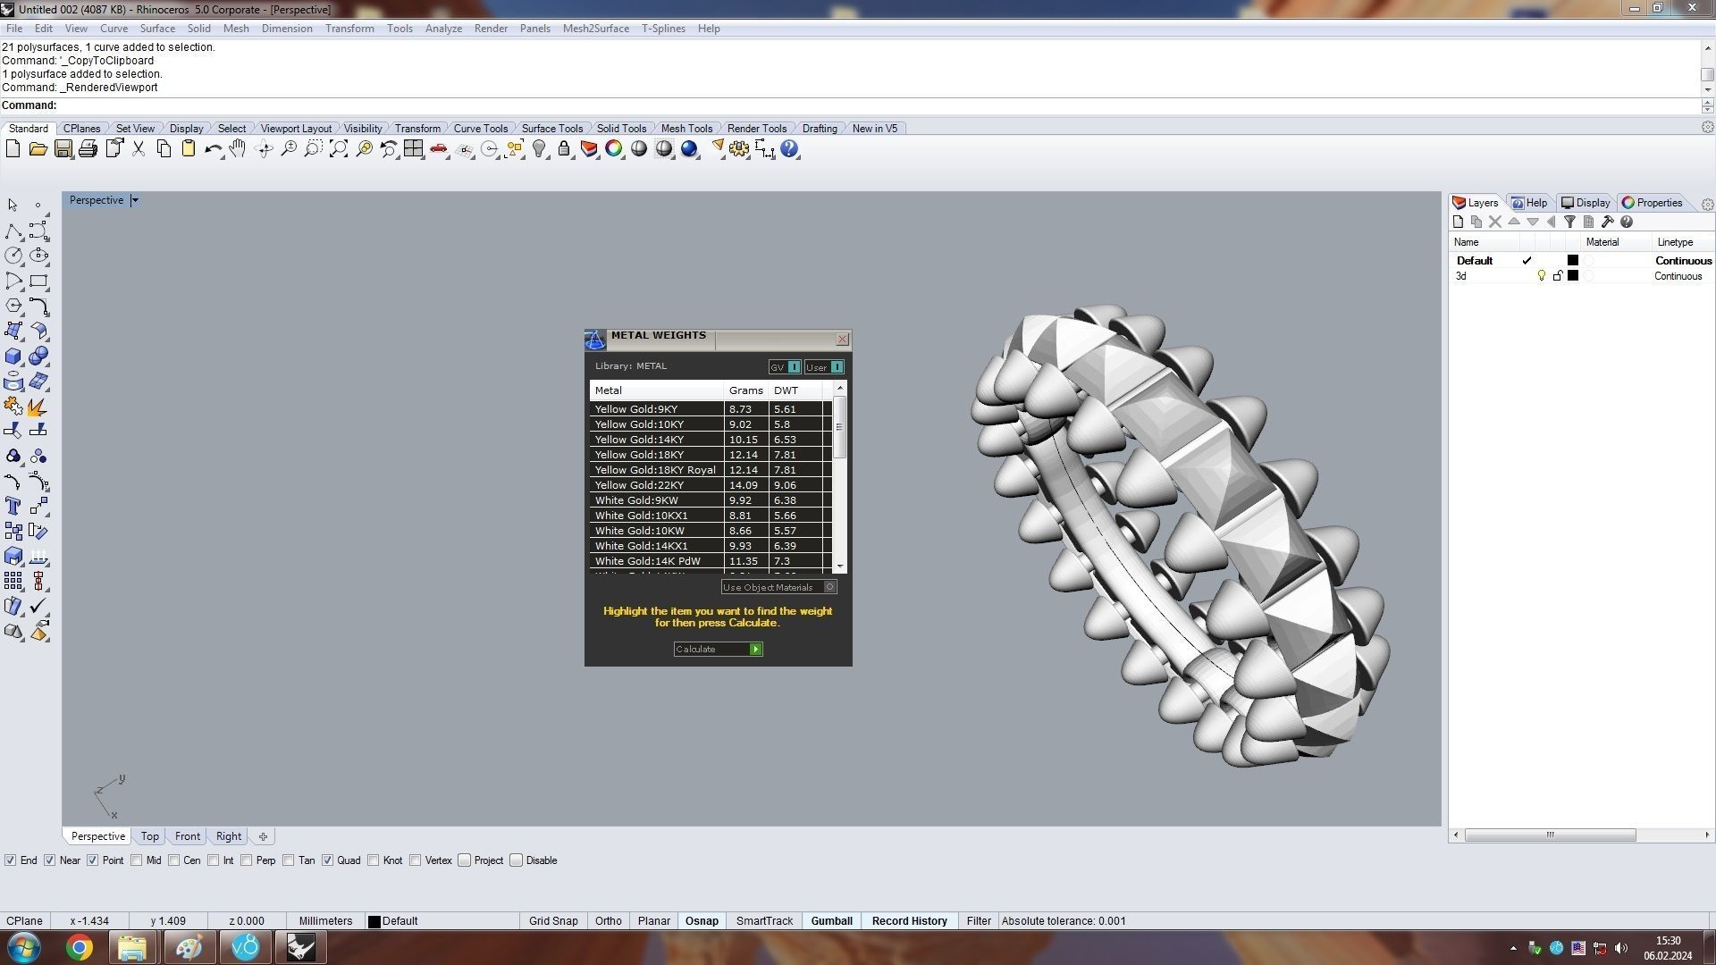Click the Default layer black color swatch
This screenshot has width=1716, height=965.
click(x=1573, y=261)
